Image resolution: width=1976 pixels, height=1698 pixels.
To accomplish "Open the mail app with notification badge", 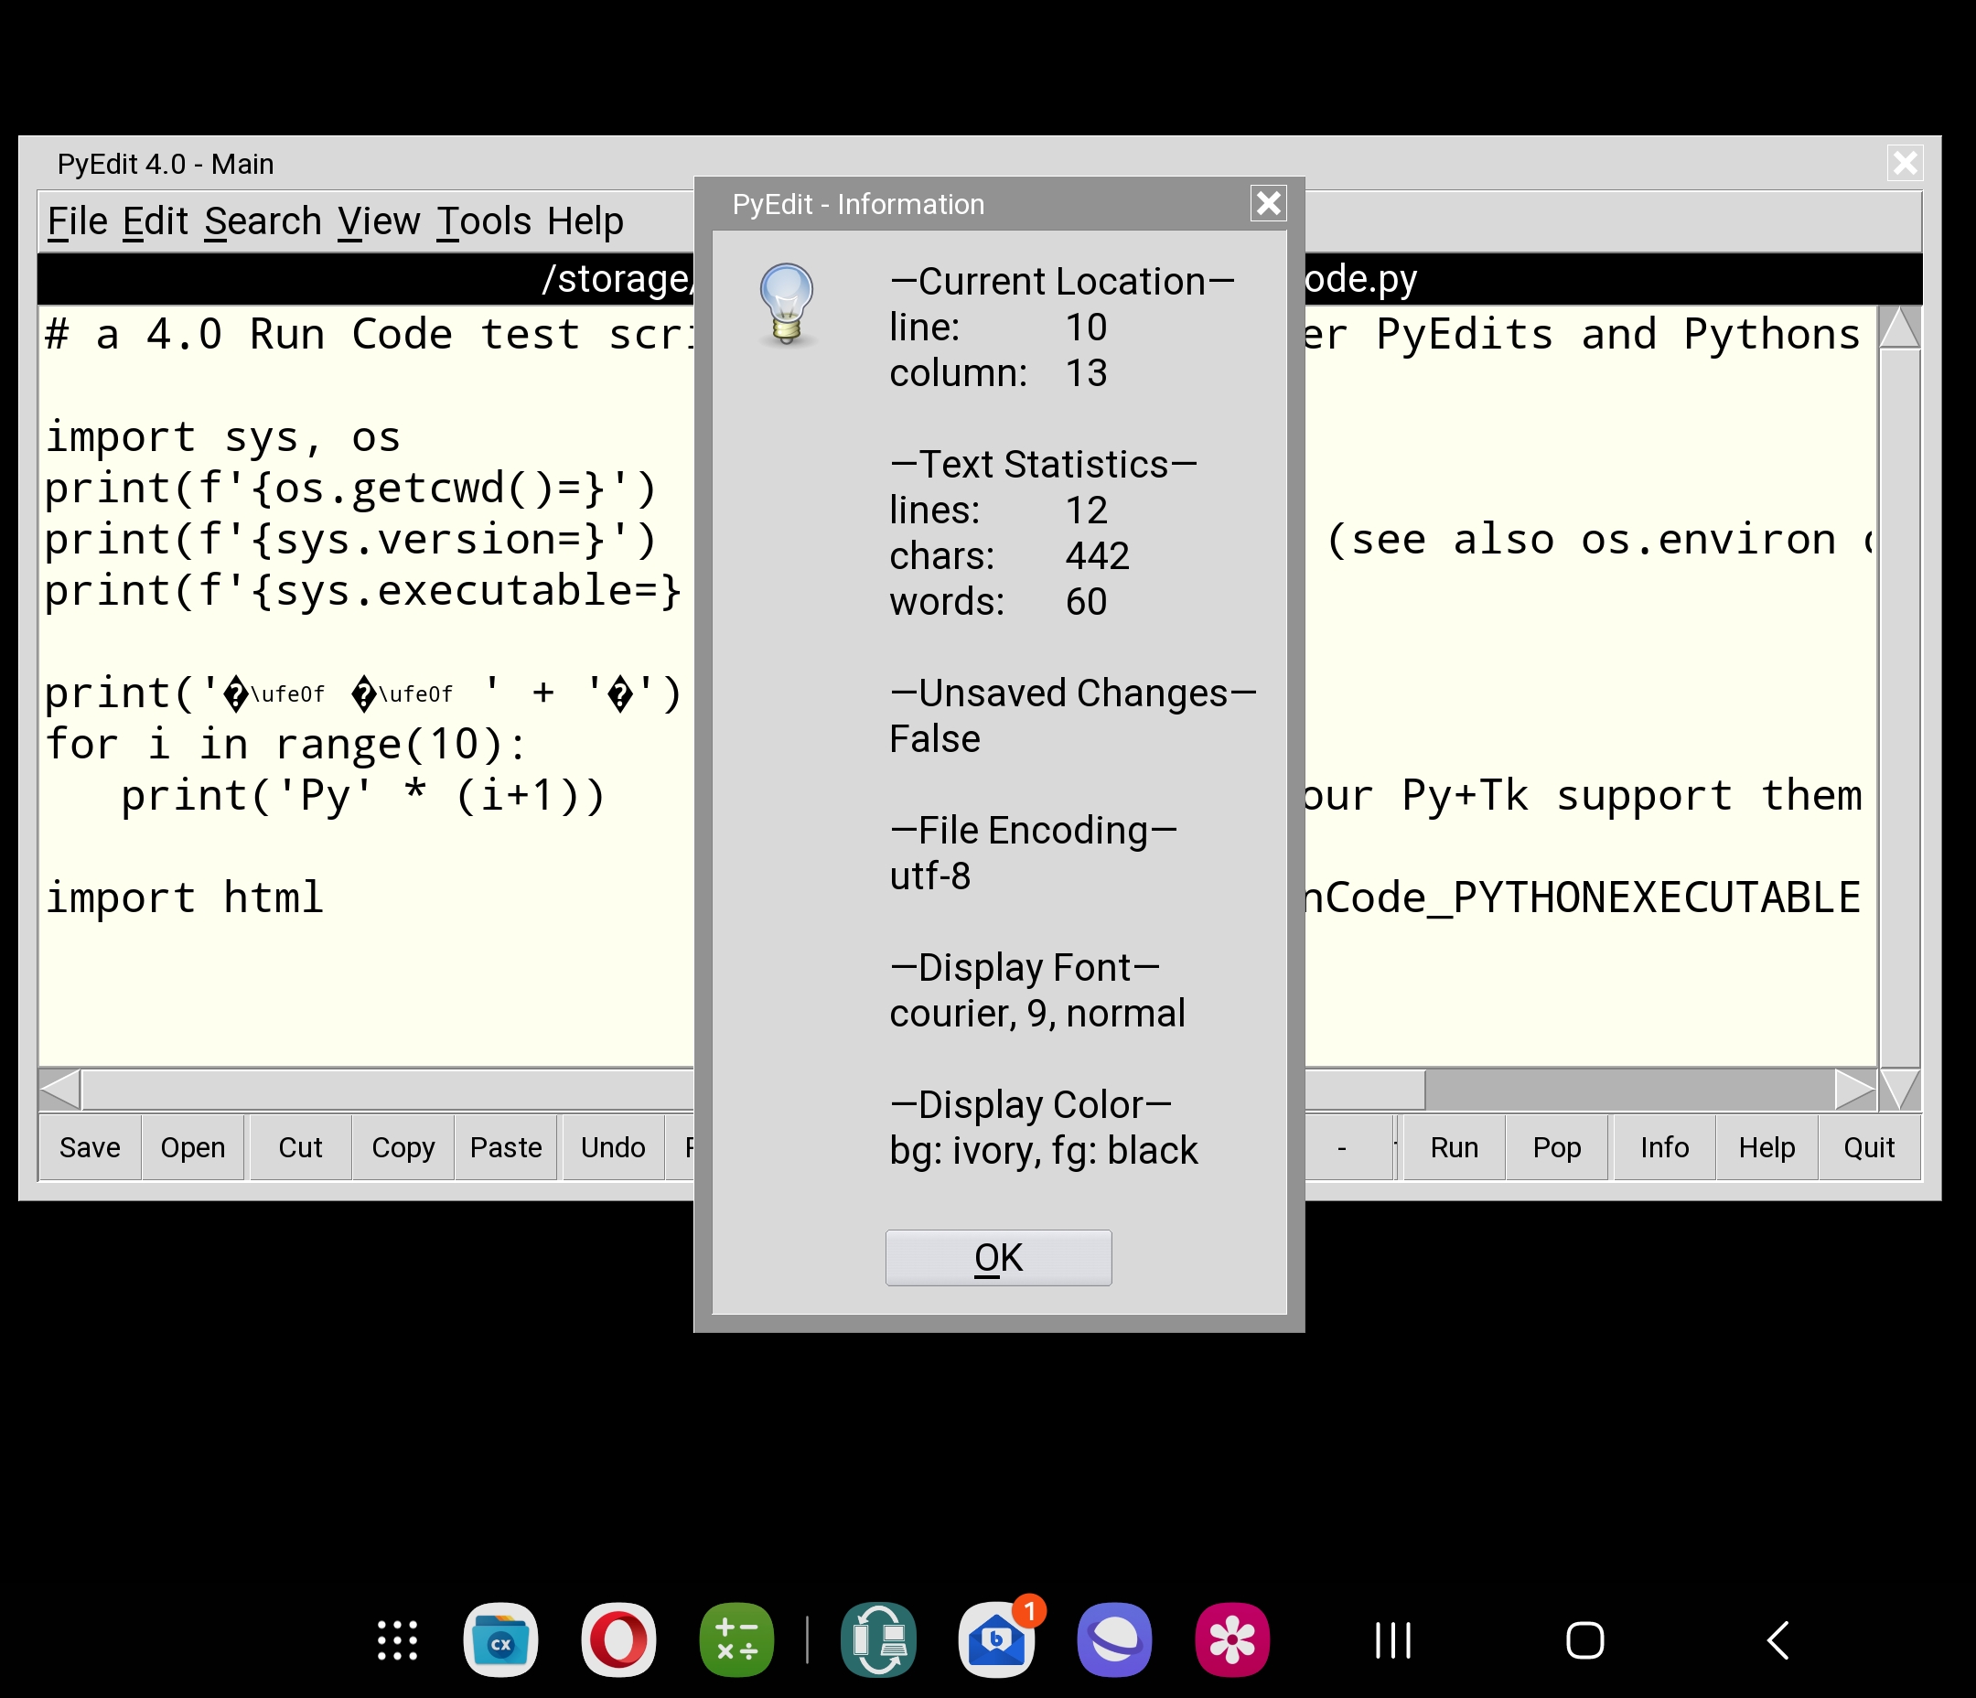I will tap(996, 1639).
